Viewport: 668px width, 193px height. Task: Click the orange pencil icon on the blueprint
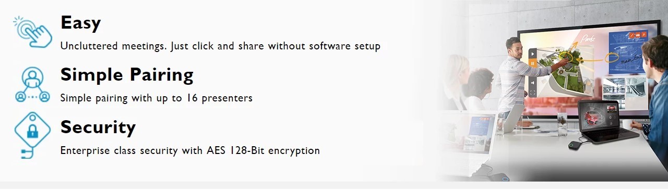(631, 35)
